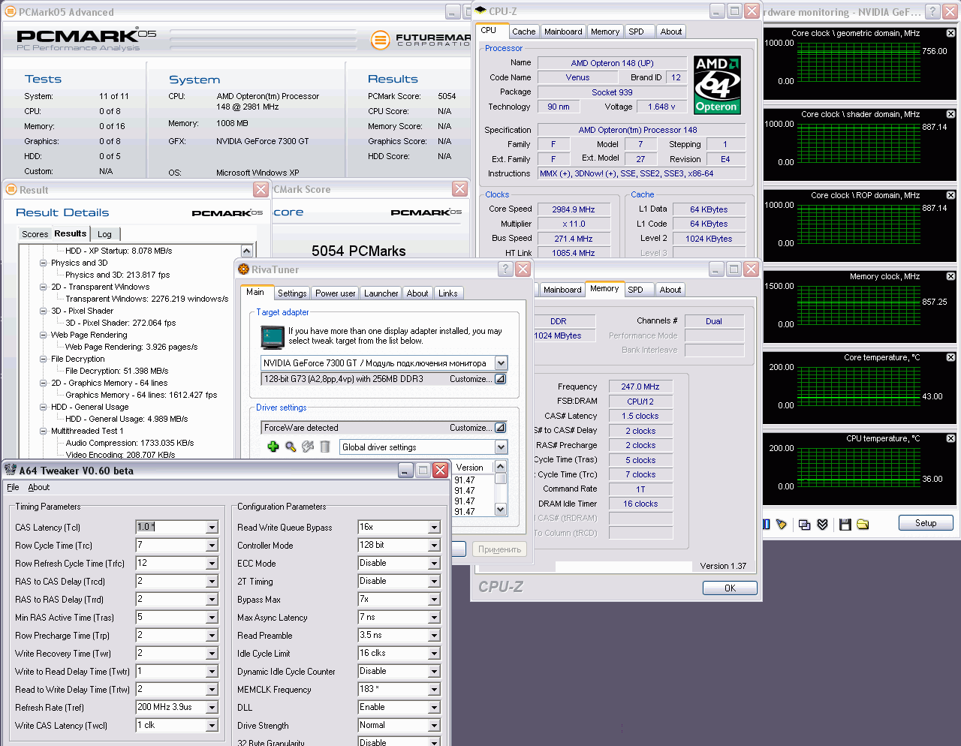Open the CAS Latency (Tcl) dropdown

(212, 528)
